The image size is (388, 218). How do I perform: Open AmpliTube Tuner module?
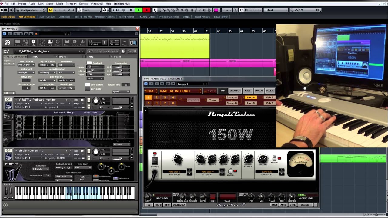(x=213, y=100)
